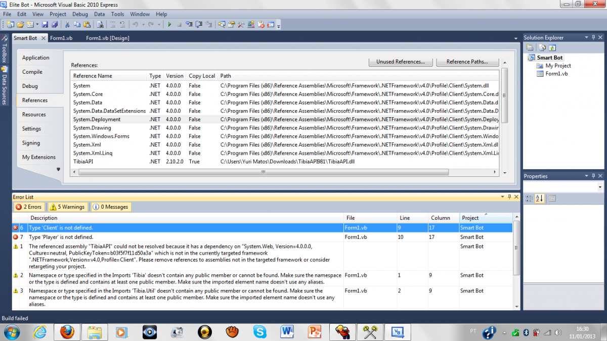
Task: Click the Windows Start orb
Action: pos(11,332)
